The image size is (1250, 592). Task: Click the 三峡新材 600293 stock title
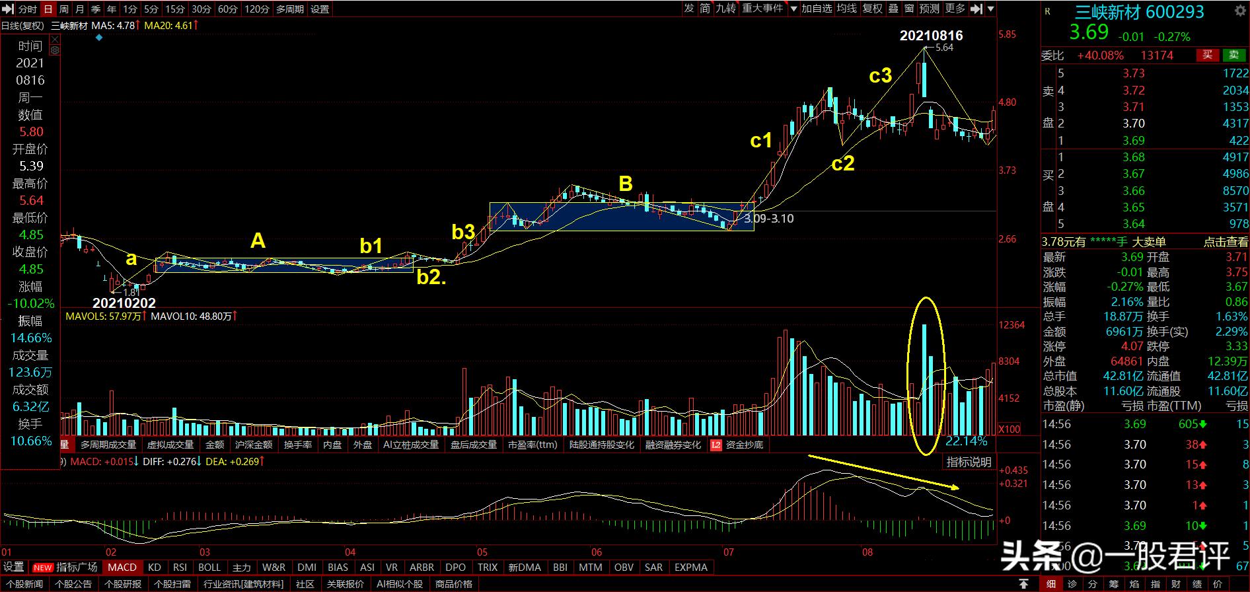click(1140, 12)
